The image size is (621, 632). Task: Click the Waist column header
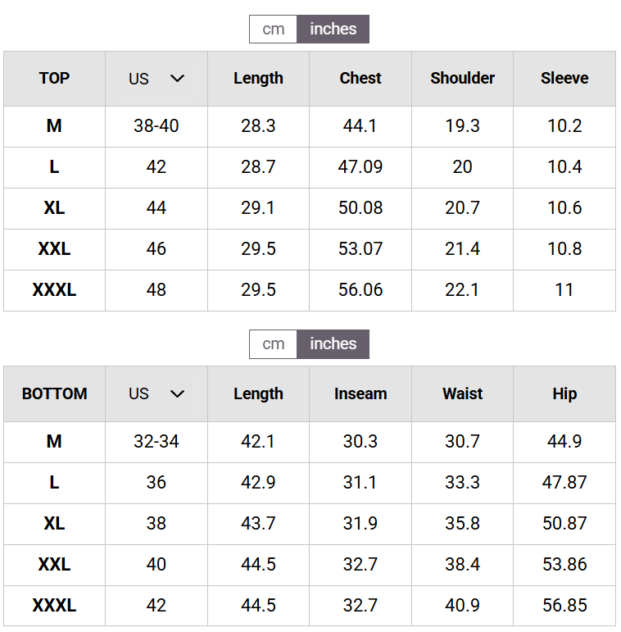tap(462, 393)
